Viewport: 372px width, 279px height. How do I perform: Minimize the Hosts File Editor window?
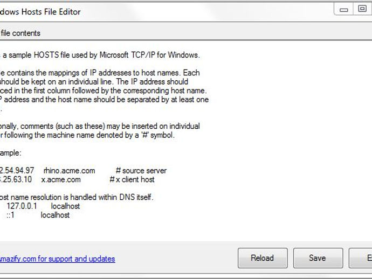pos(343,10)
